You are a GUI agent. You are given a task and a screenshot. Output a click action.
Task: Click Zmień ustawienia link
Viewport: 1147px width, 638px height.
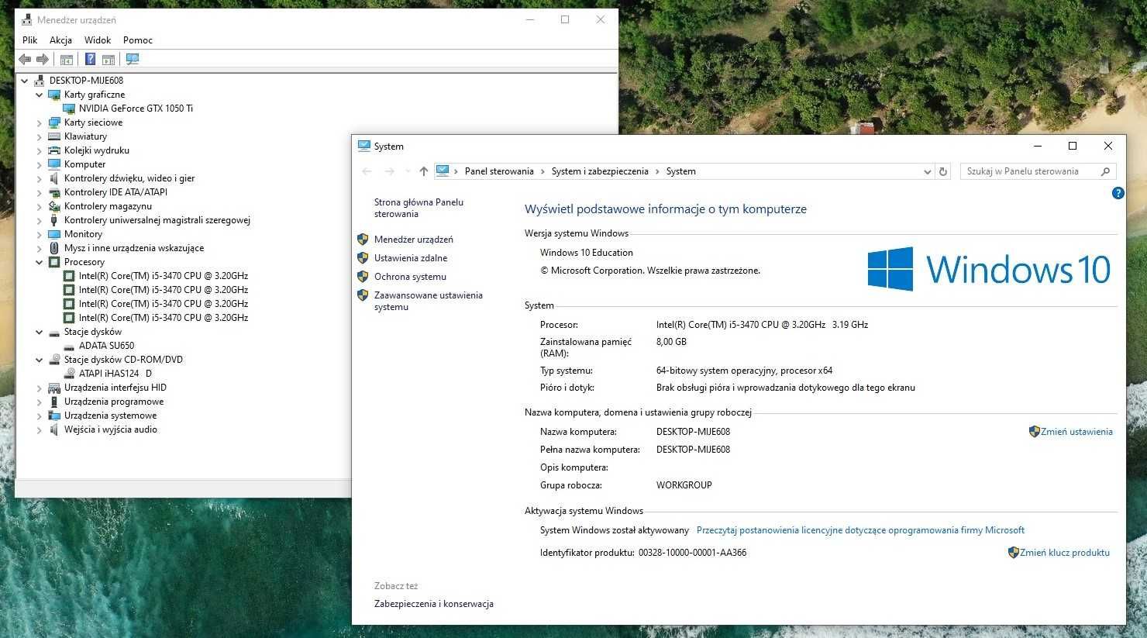pos(1076,432)
